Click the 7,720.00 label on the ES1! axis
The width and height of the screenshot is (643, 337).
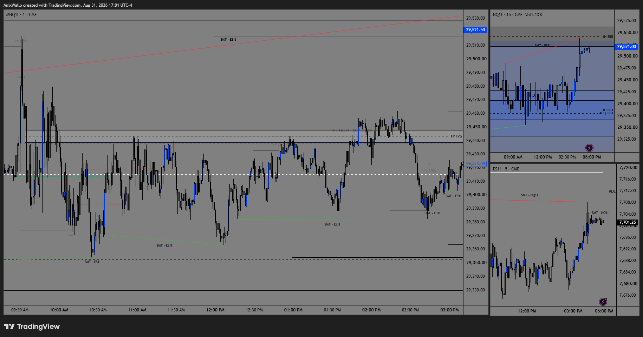(x=628, y=168)
